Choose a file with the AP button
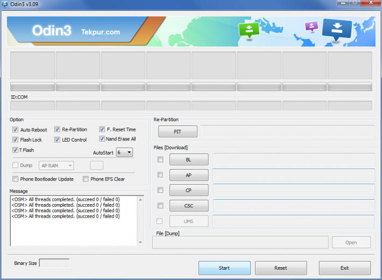This screenshot has width=382, height=280. click(x=189, y=175)
